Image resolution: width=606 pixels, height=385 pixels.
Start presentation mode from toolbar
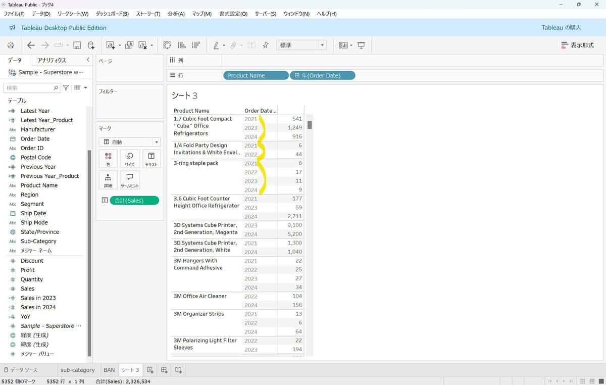pyautogui.click(x=361, y=45)
